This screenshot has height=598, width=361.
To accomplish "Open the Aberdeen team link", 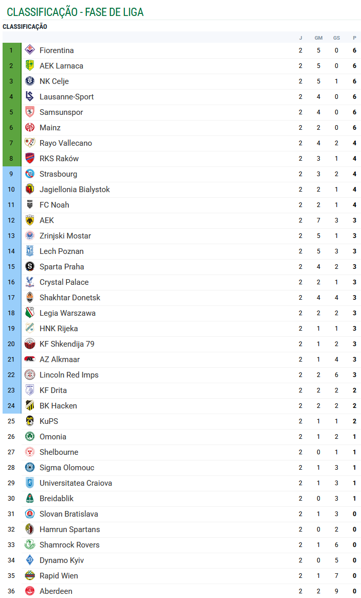I will (56, 591).
